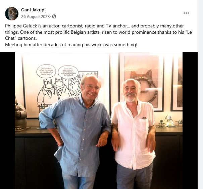Click the framed Le Chat cartoon drawing
This screenshot has width=203, height=189.
coord(61,85)
